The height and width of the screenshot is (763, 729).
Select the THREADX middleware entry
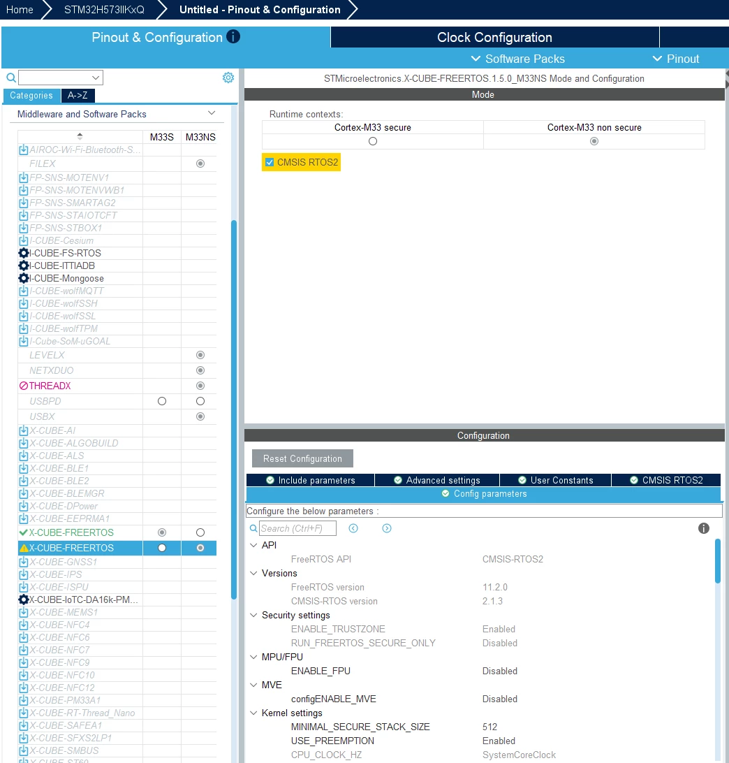50,386
